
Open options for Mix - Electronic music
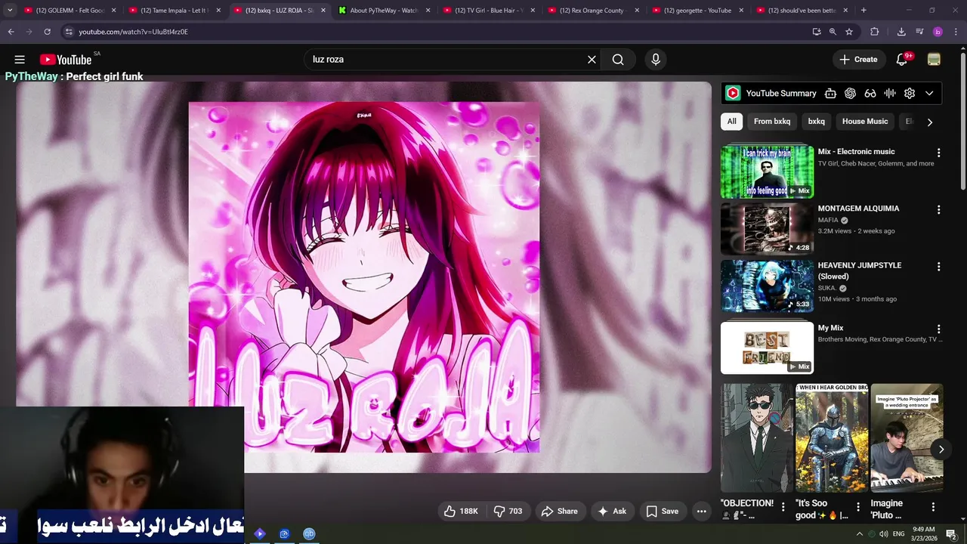tap(939, 153)
